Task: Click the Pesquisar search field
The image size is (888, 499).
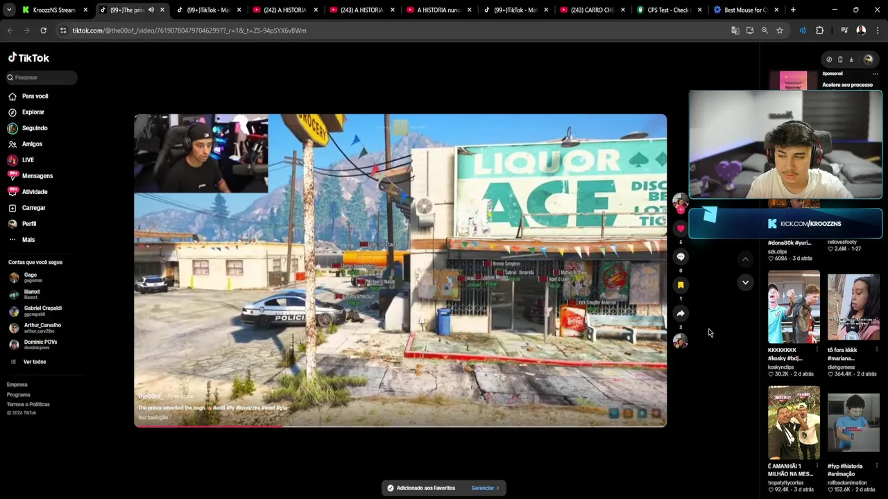Action: [41, 78]
